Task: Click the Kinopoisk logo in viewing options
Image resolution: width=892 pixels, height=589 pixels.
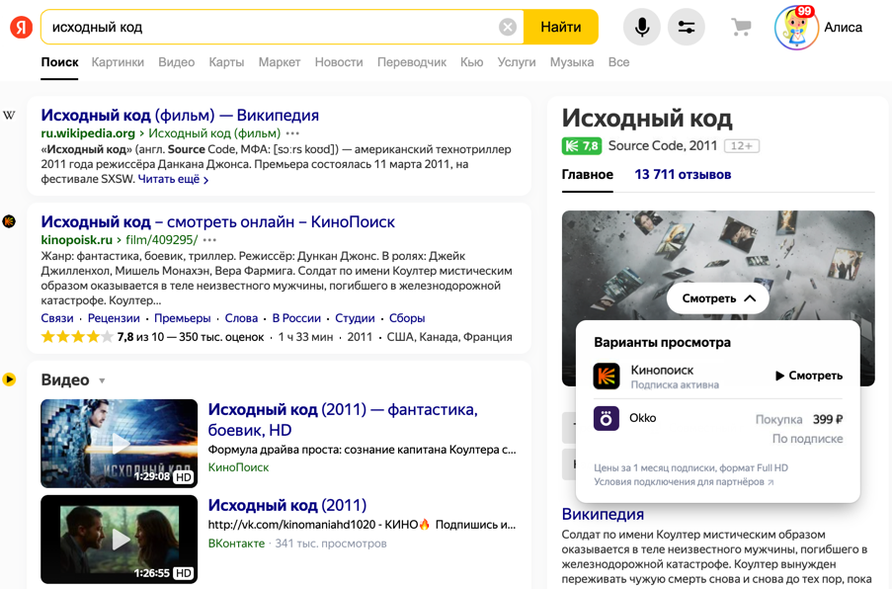Action: 607,377
